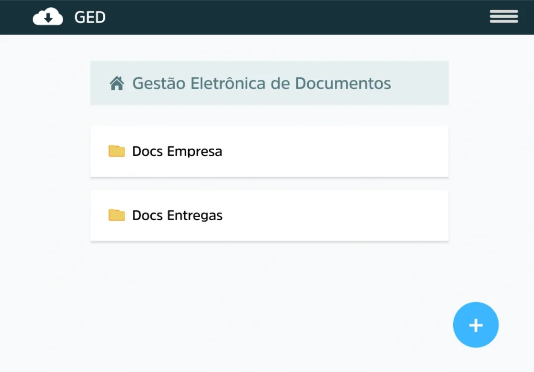Select the word Entregas in second folder
The image size is (534, 372).
pos(195,215)
